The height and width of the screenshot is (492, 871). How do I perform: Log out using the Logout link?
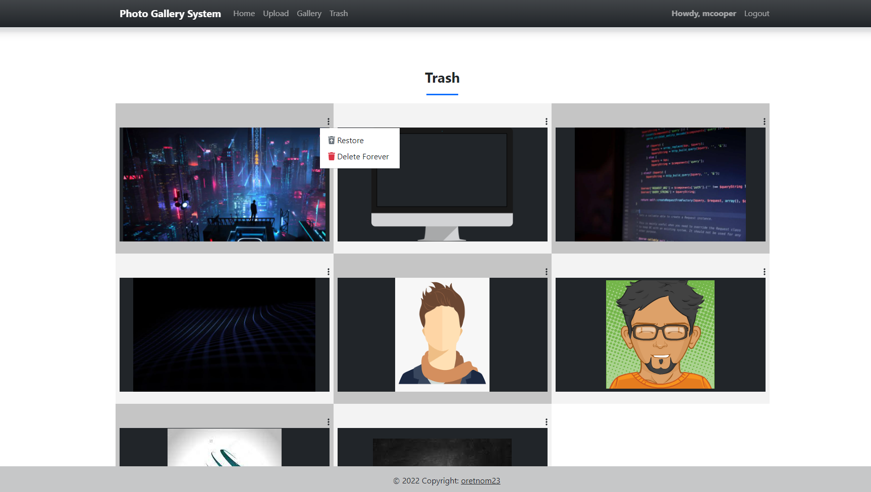pyautogui.click(x=756, y=14)
